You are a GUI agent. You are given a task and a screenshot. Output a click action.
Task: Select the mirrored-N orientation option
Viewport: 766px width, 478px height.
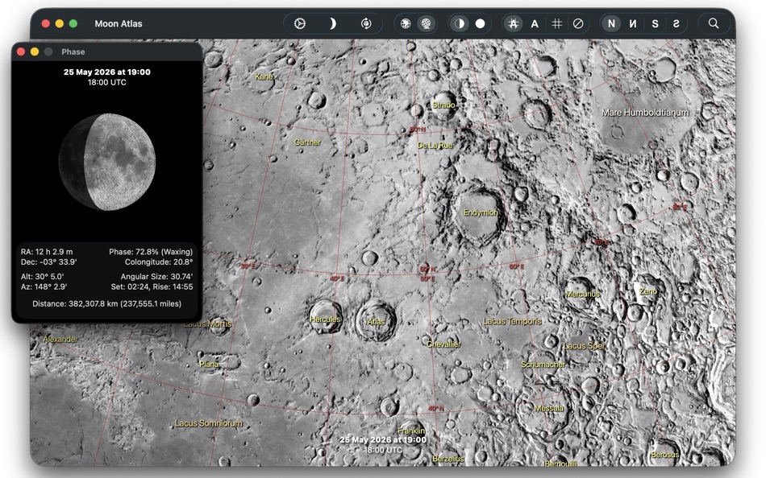pos(632,23)
